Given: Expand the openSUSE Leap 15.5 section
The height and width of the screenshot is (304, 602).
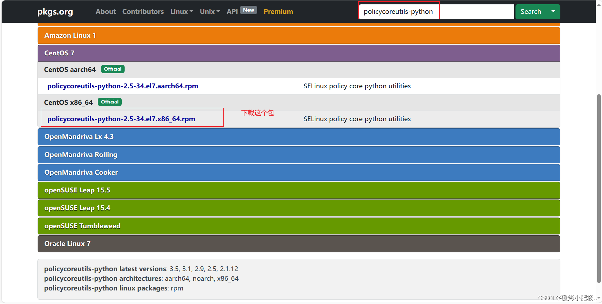Looking at the screenshot, I should [x=299, y=190].
